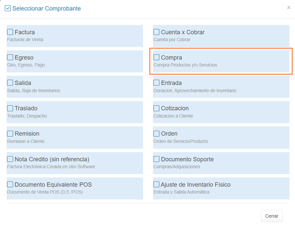Select Documento Equivalente POS checkbox
Image resolution: width=295 pixels, height=239 pixels.
(x=10, y=184)
